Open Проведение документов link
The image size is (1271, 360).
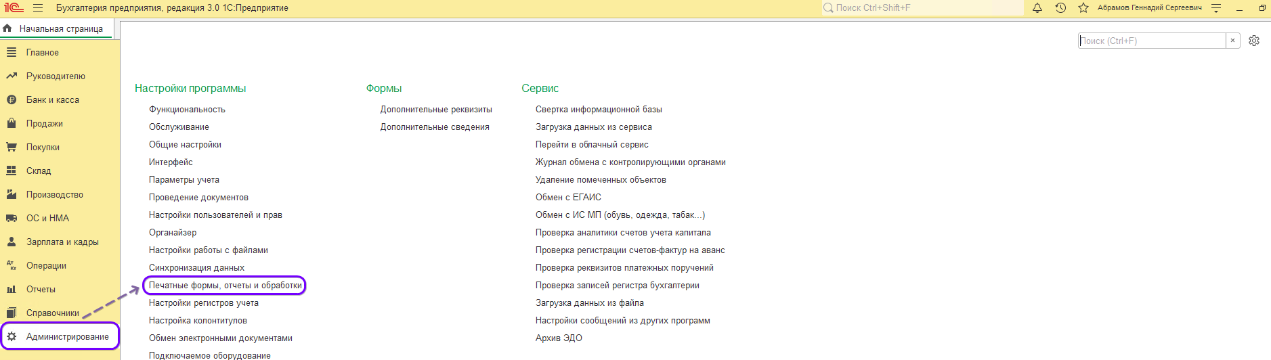tap(198, 197)
